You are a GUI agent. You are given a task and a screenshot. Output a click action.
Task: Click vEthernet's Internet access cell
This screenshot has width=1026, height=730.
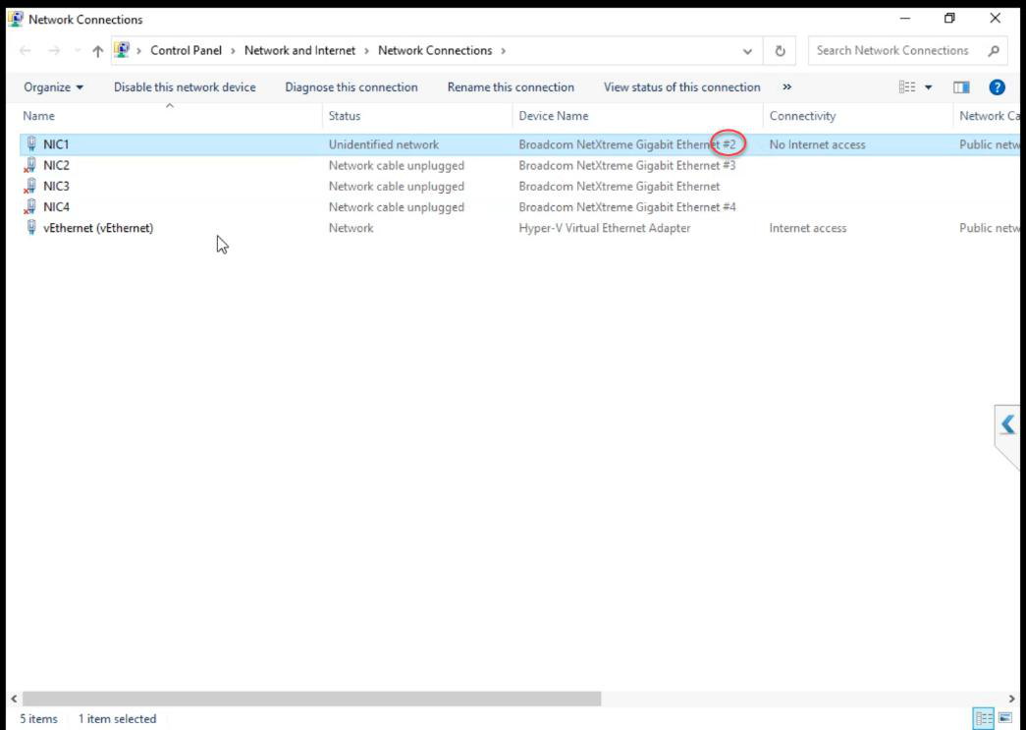coord(807,228)
